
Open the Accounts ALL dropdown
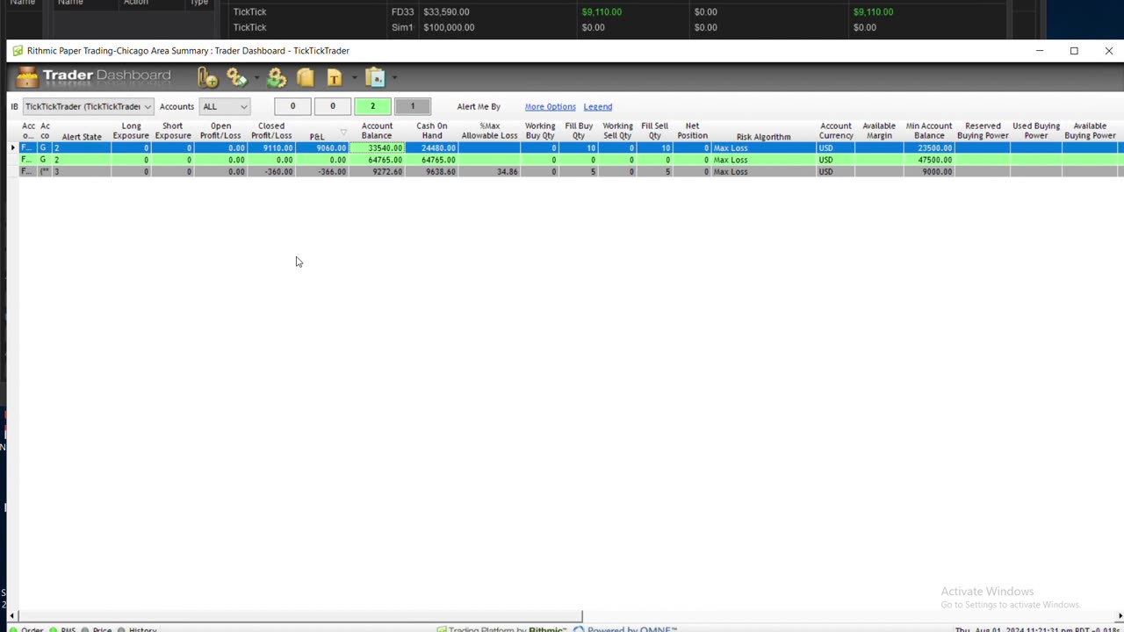pyautogui.click(x=225, y=106)
